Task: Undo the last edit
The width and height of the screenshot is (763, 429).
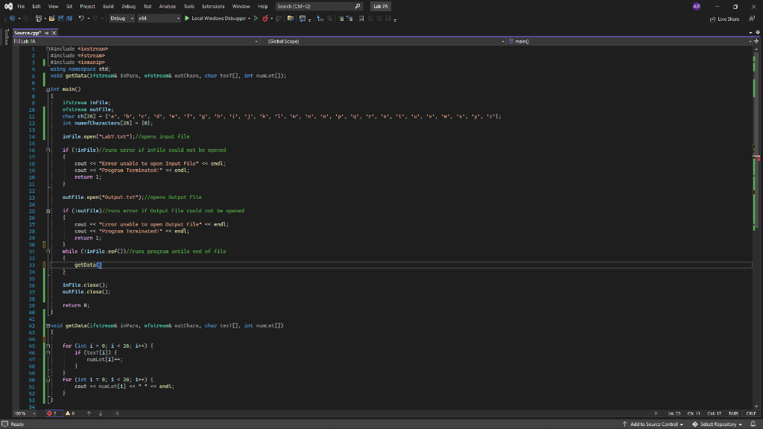Action: pos(80,19)
